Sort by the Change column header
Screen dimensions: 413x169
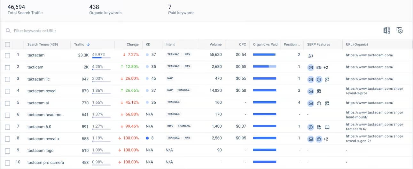pyautogui.click(x=133, y=45)
